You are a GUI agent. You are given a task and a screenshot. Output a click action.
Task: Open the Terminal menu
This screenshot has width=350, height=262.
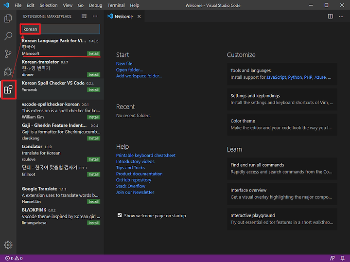(x=116, y=5)
